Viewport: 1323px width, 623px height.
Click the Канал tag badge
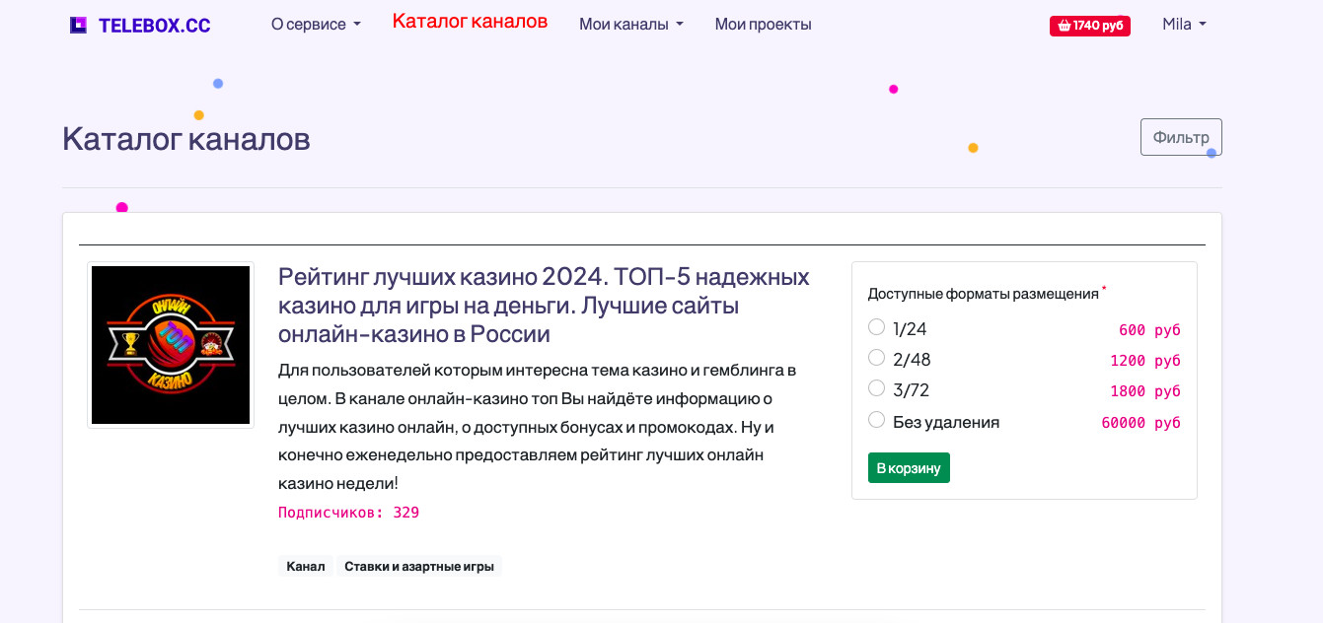pos(306,567)
